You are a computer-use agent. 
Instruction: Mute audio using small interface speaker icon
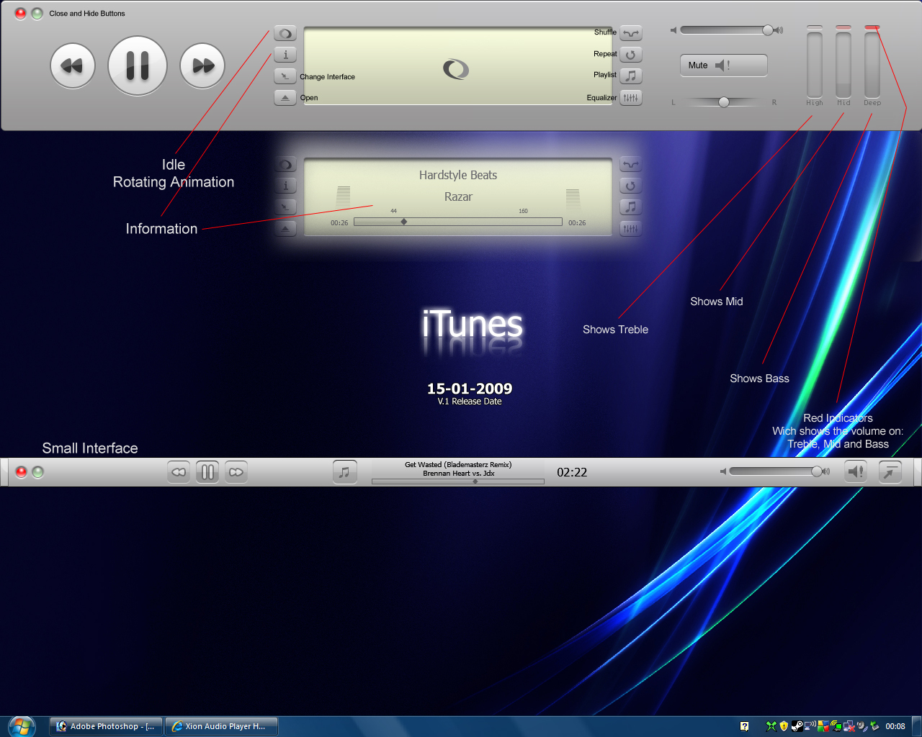coord(856,471)
